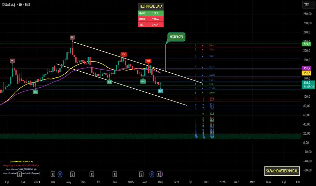Screen dimensions: 316x186
Task: Click the purple 151,9 moving average label
Action: click(x=307, y=68)
